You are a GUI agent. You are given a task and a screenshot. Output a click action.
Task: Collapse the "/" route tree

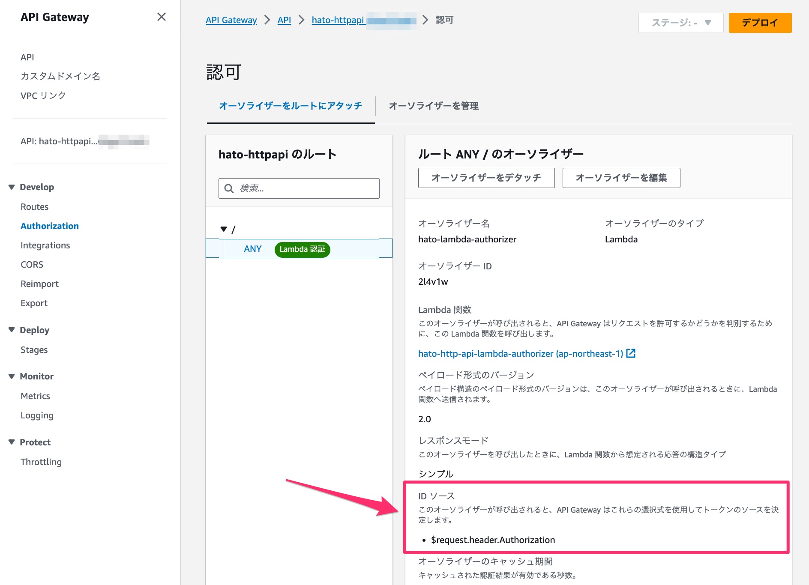point(223,229)
